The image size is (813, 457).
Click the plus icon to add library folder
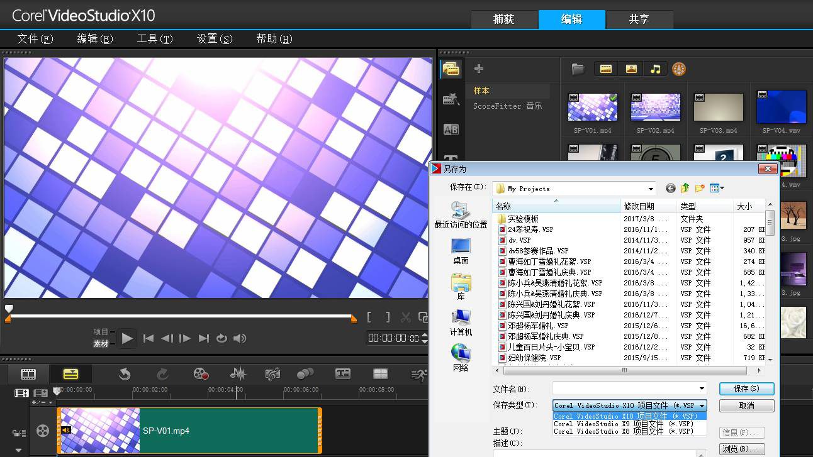click(x=479, y=69)
